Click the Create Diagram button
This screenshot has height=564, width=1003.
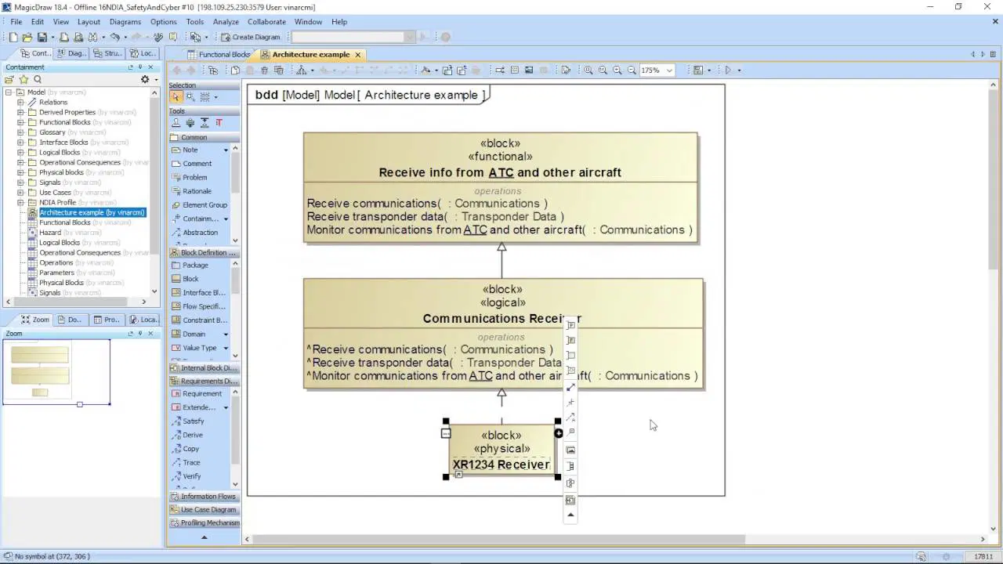(x=251, y=37)
